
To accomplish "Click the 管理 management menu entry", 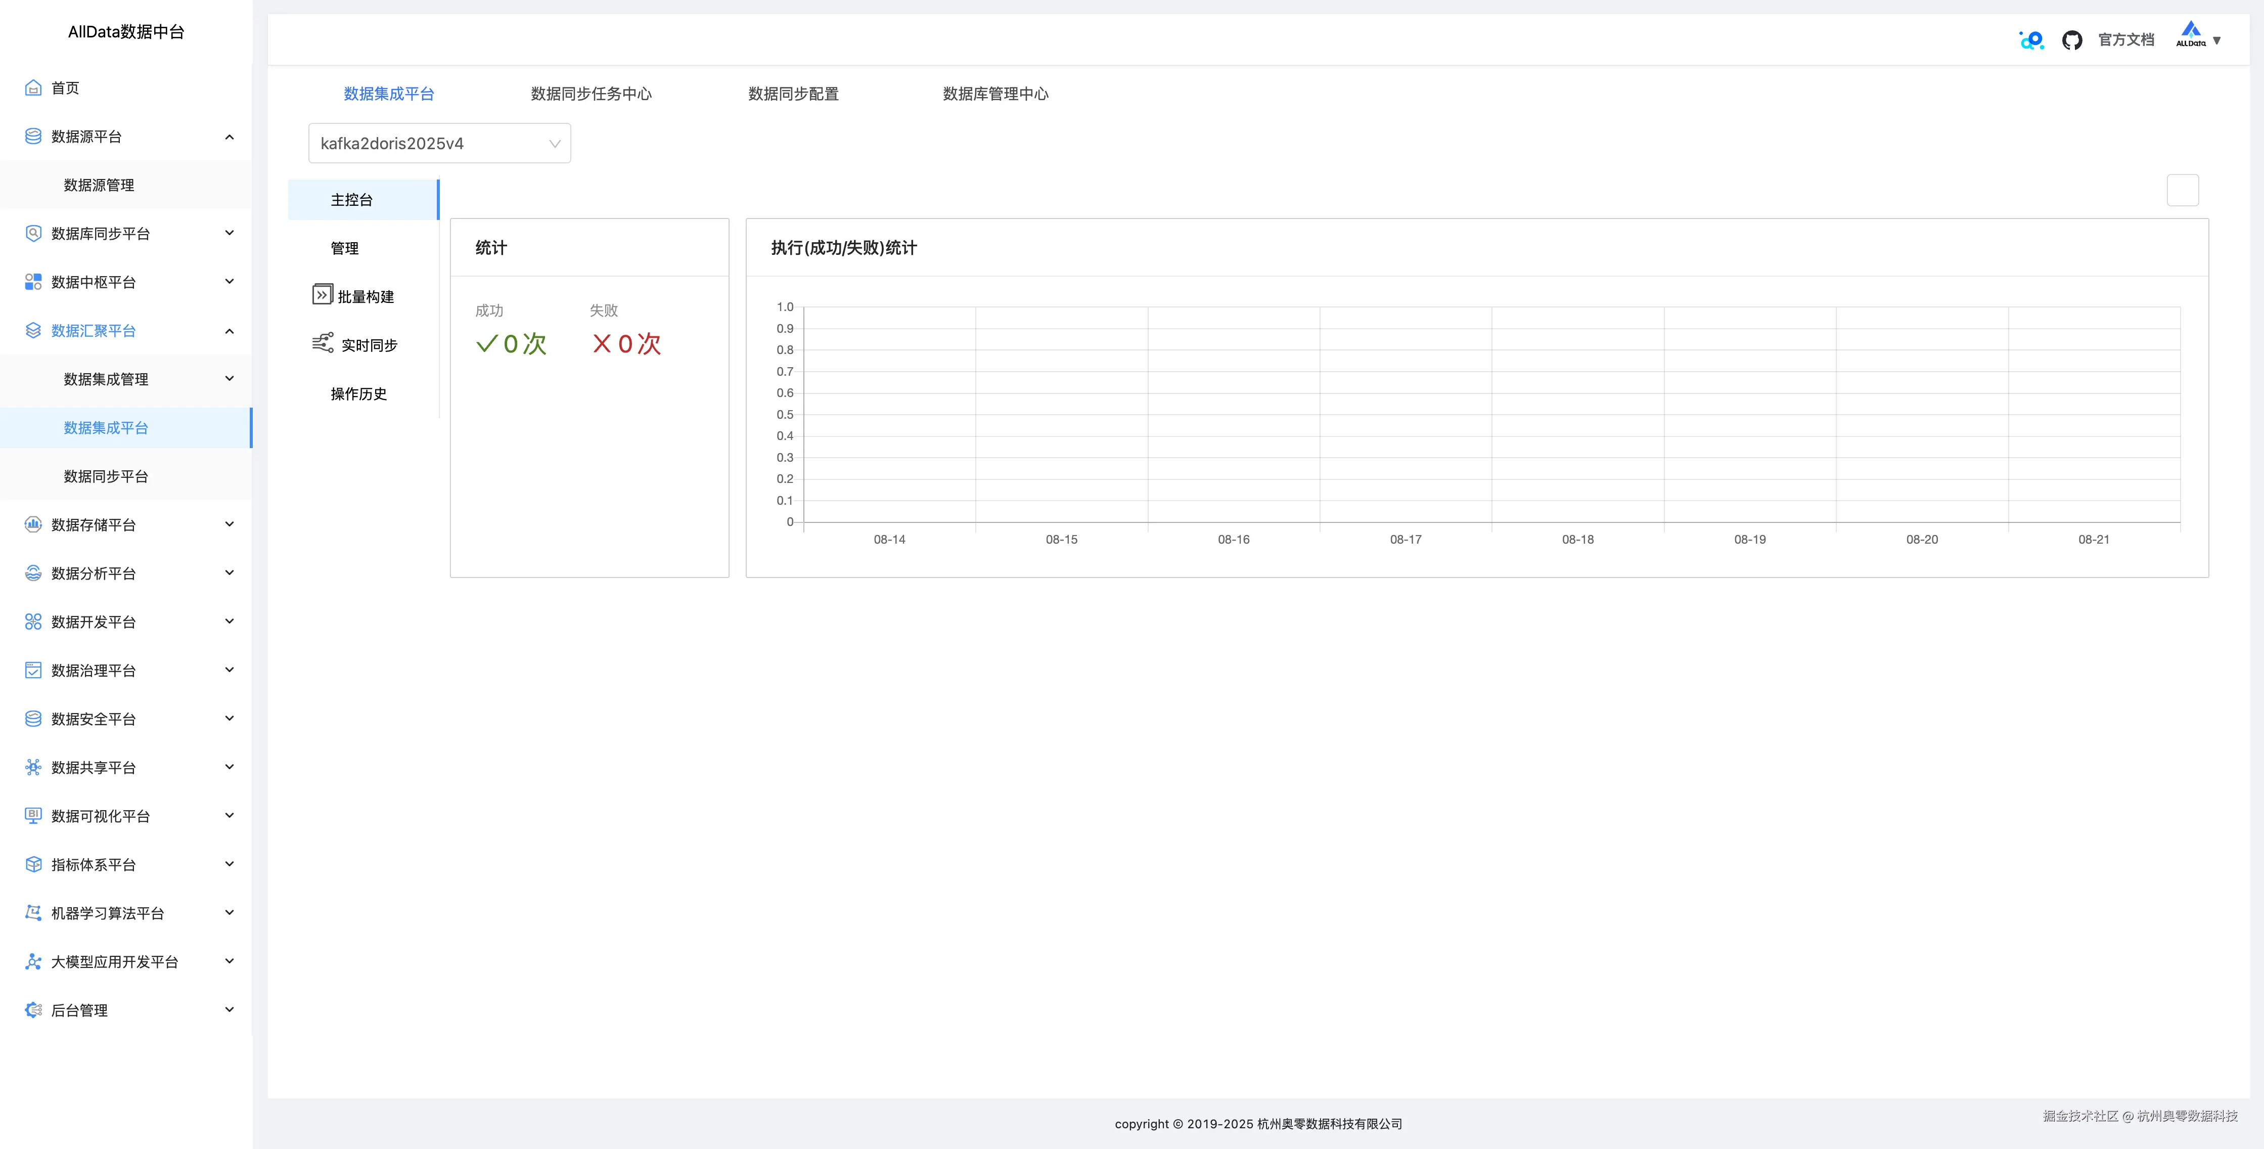I will coord(344,247).
